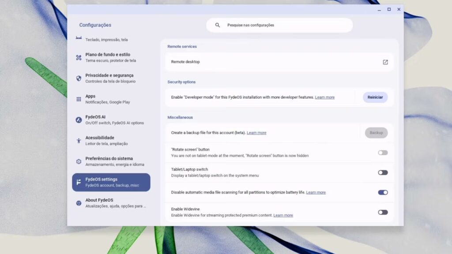Click the Miscellaneous section heading
The width and height of the screenshot is (452, 254).
[x=180, y=117]
